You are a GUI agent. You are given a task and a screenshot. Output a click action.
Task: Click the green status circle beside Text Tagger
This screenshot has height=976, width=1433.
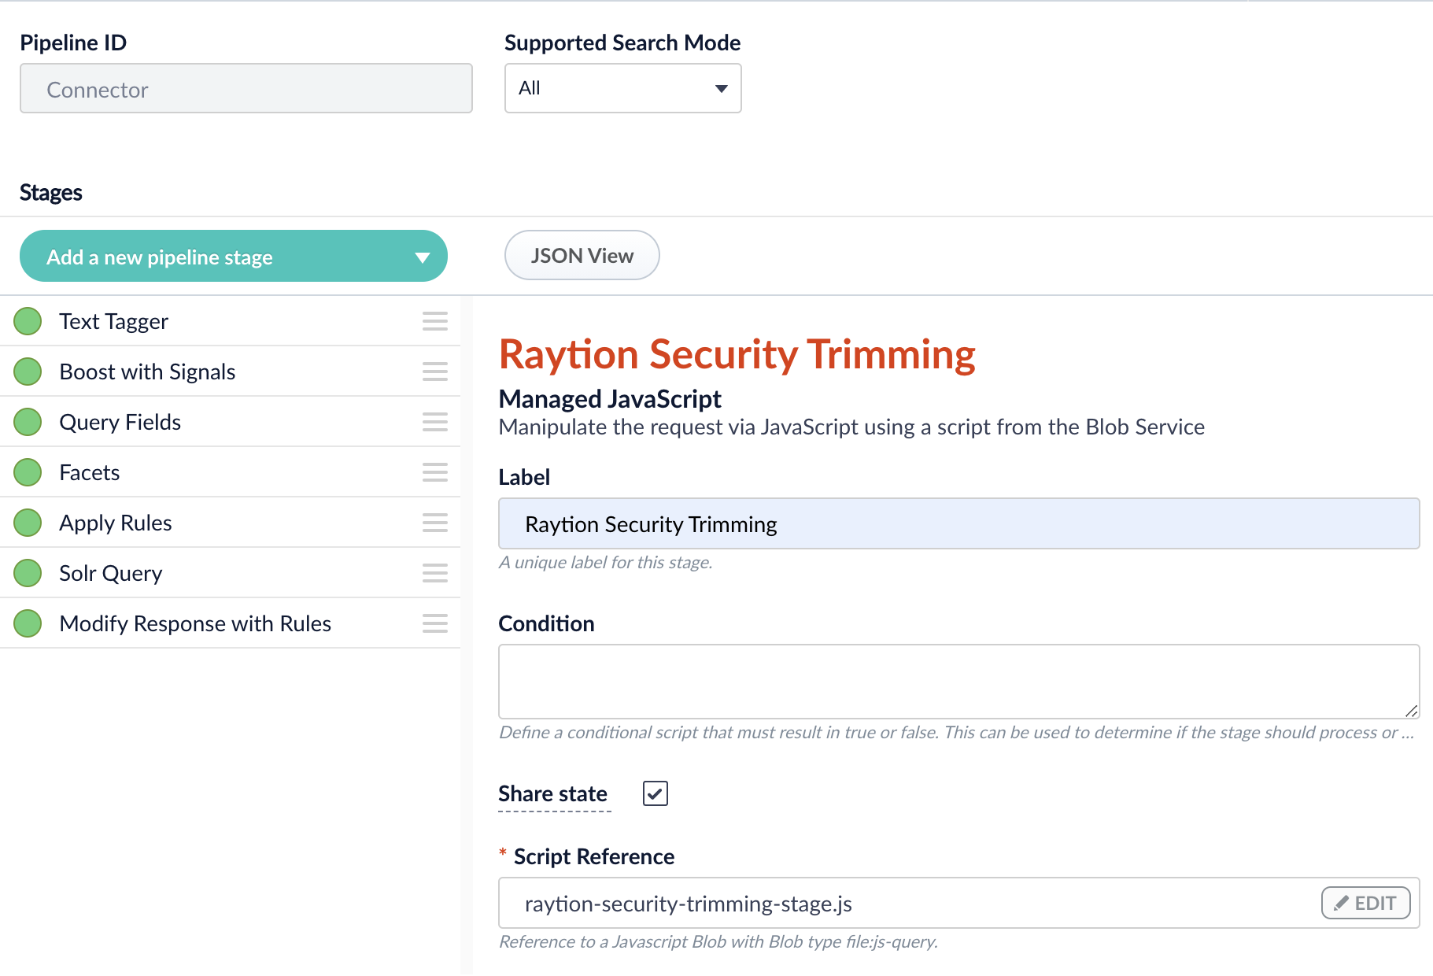27,320
